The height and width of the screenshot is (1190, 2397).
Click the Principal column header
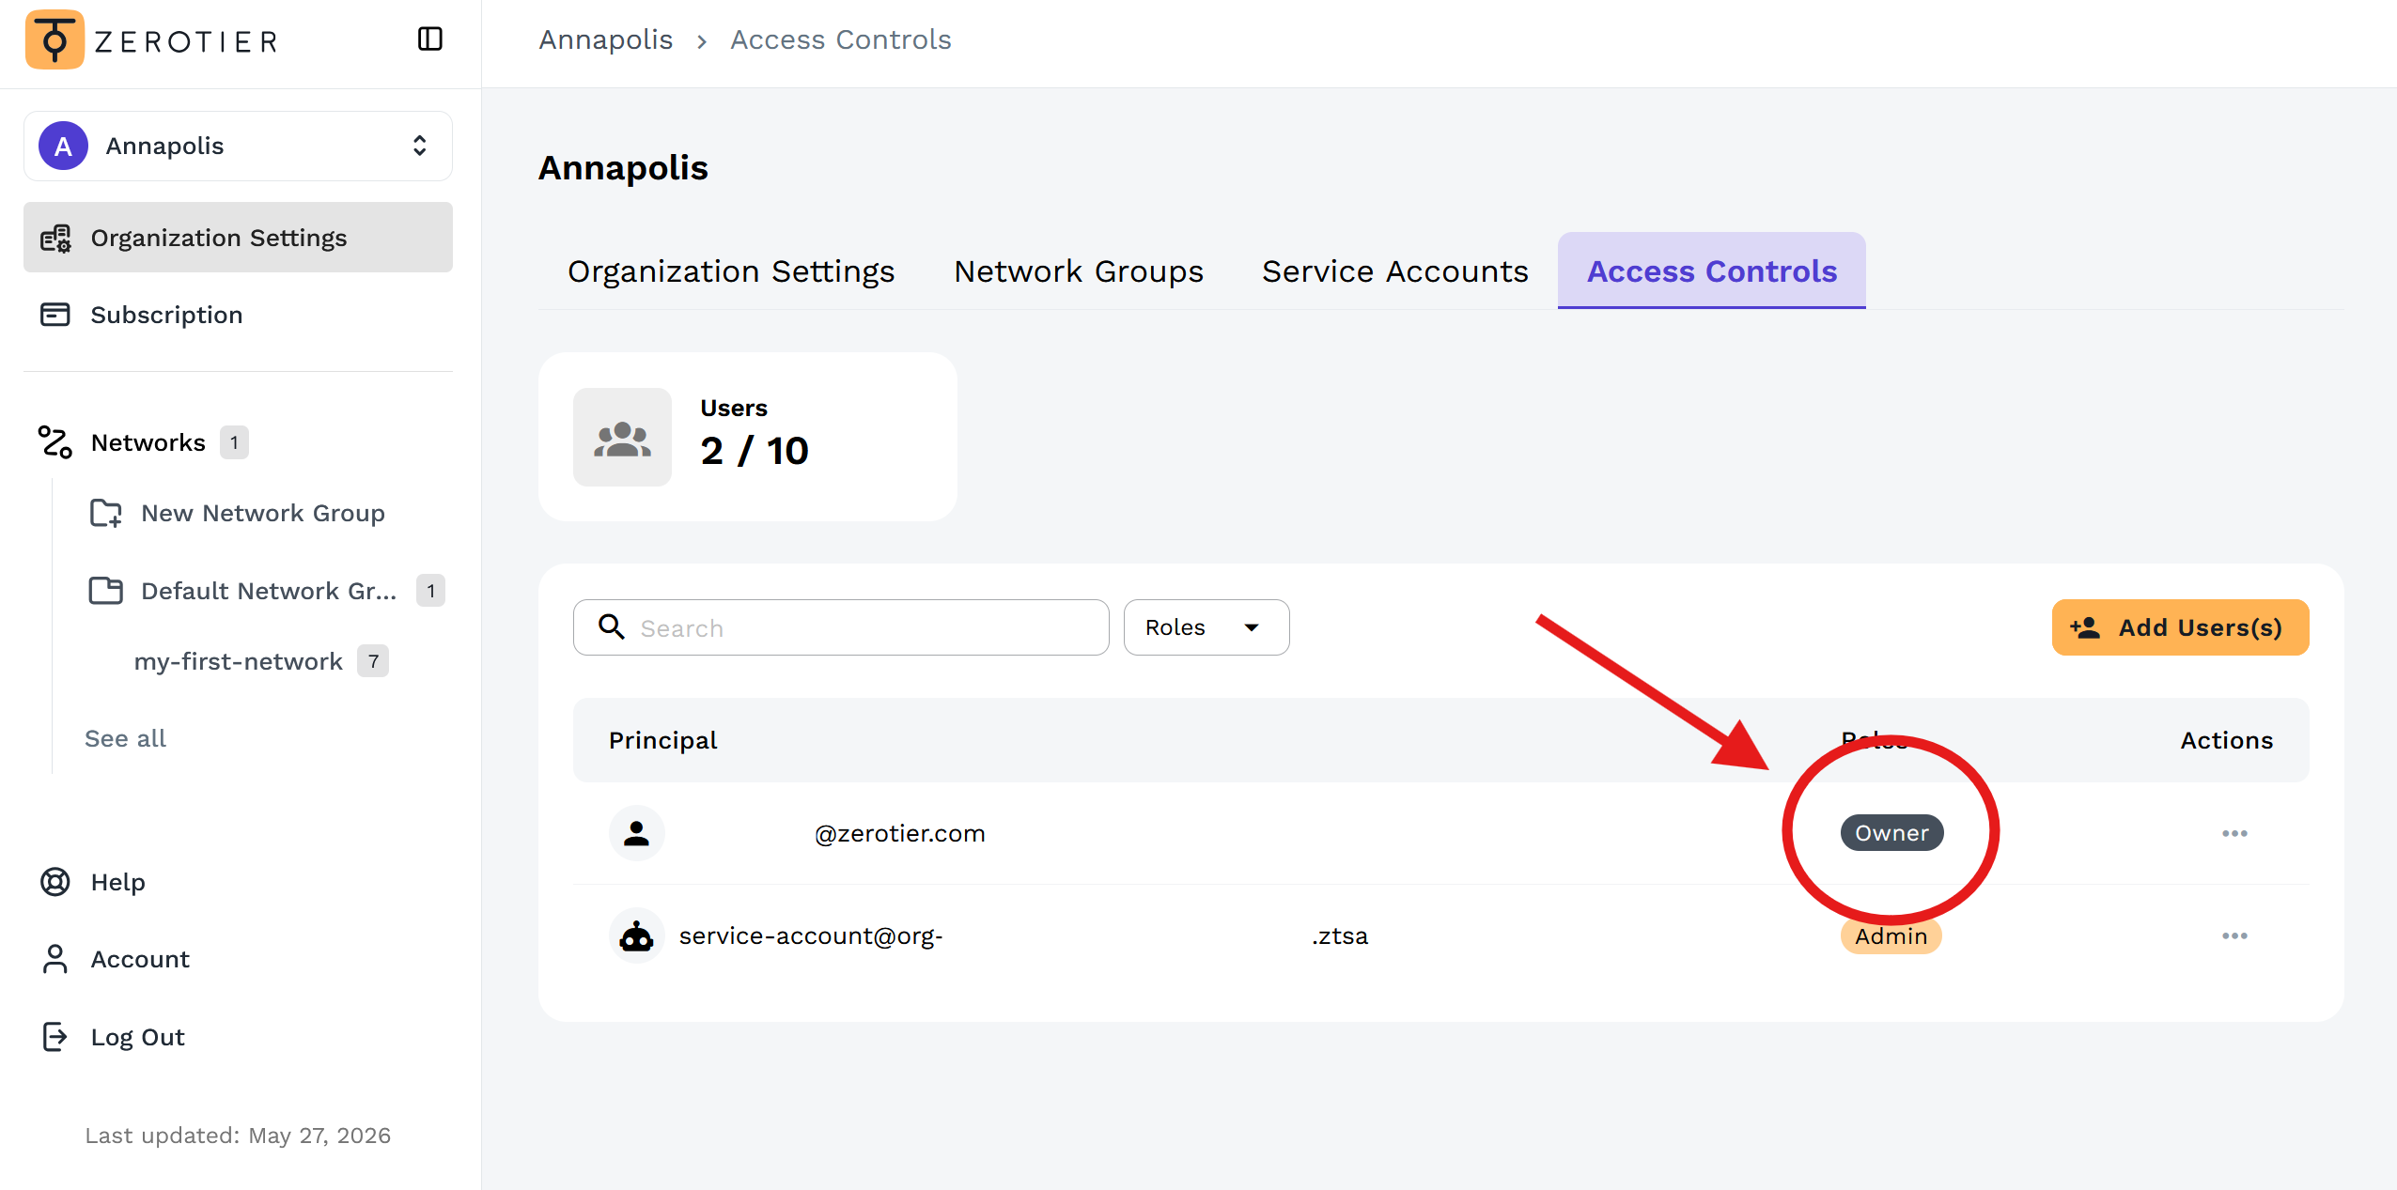tap(663, 740)
